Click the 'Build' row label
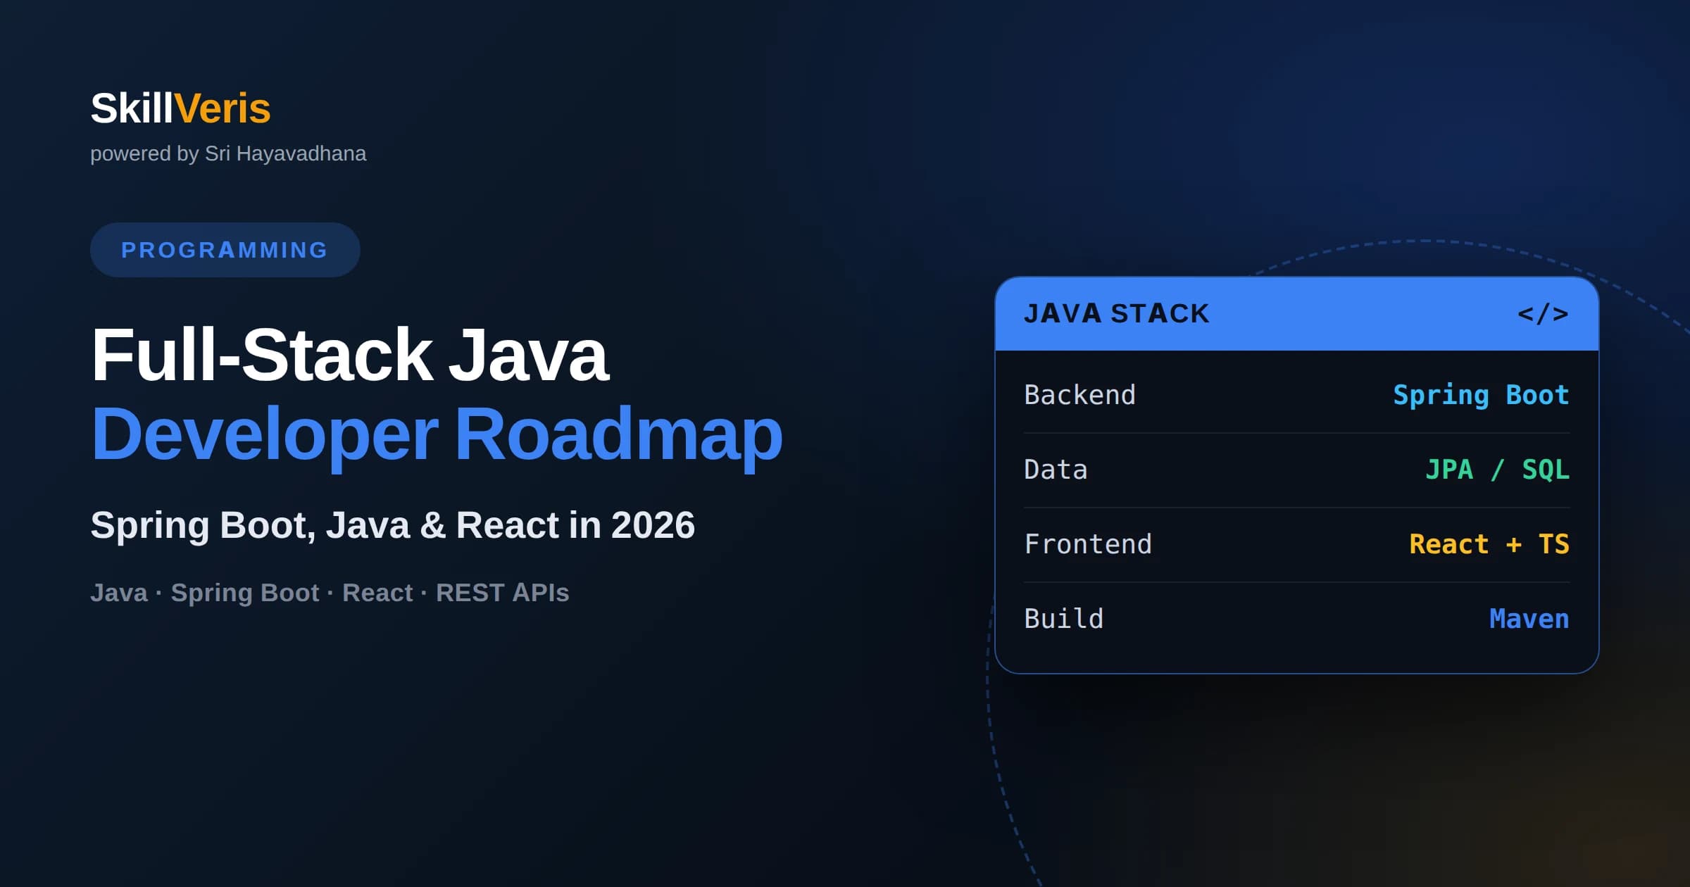 point(1063,619)
